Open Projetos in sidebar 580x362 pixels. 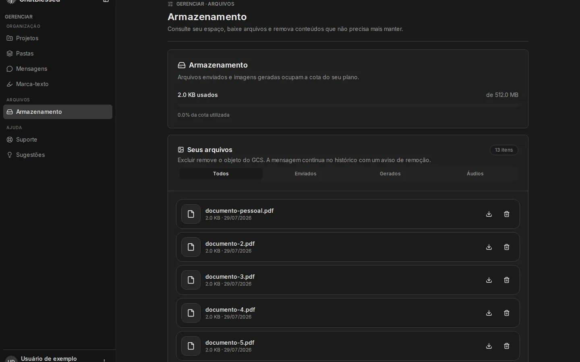(58, 38)
